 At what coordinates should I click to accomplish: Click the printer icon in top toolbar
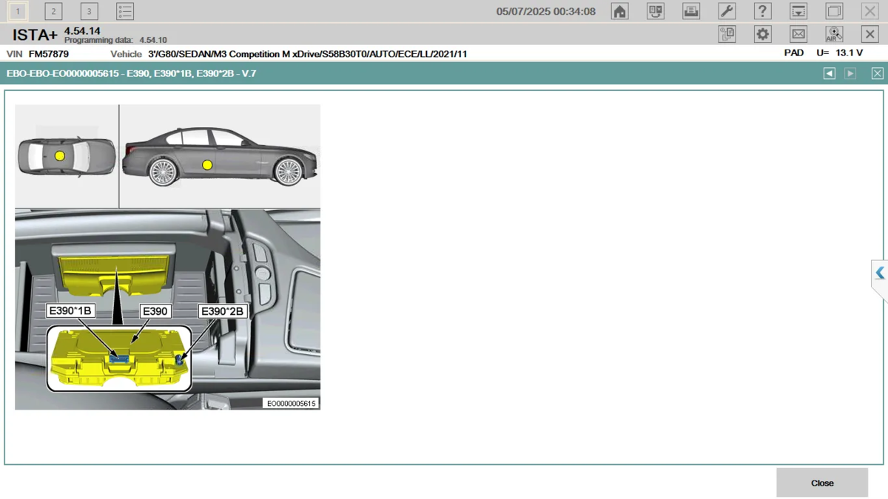tap(691, 11)
